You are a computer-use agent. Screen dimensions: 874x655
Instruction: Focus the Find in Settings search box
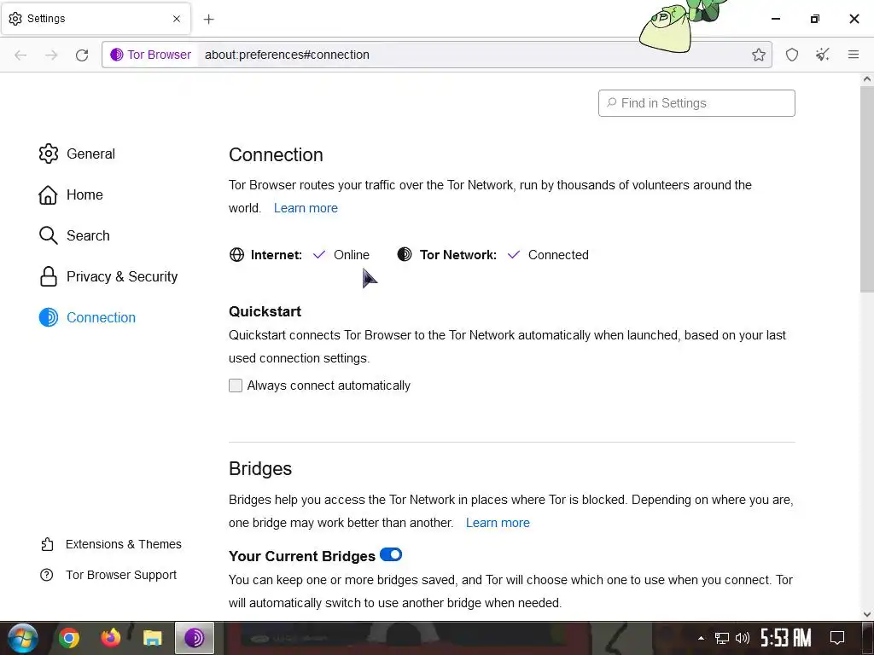tap(696, 103)
